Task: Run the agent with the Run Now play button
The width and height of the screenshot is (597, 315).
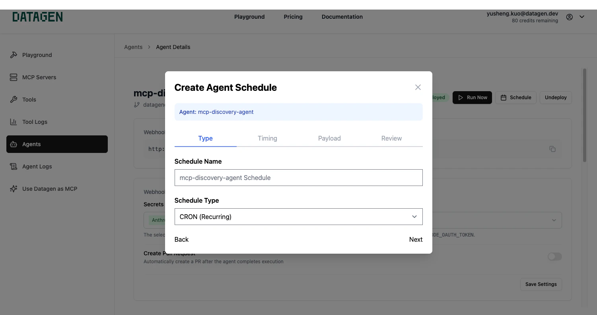Action: coord(472,97)
